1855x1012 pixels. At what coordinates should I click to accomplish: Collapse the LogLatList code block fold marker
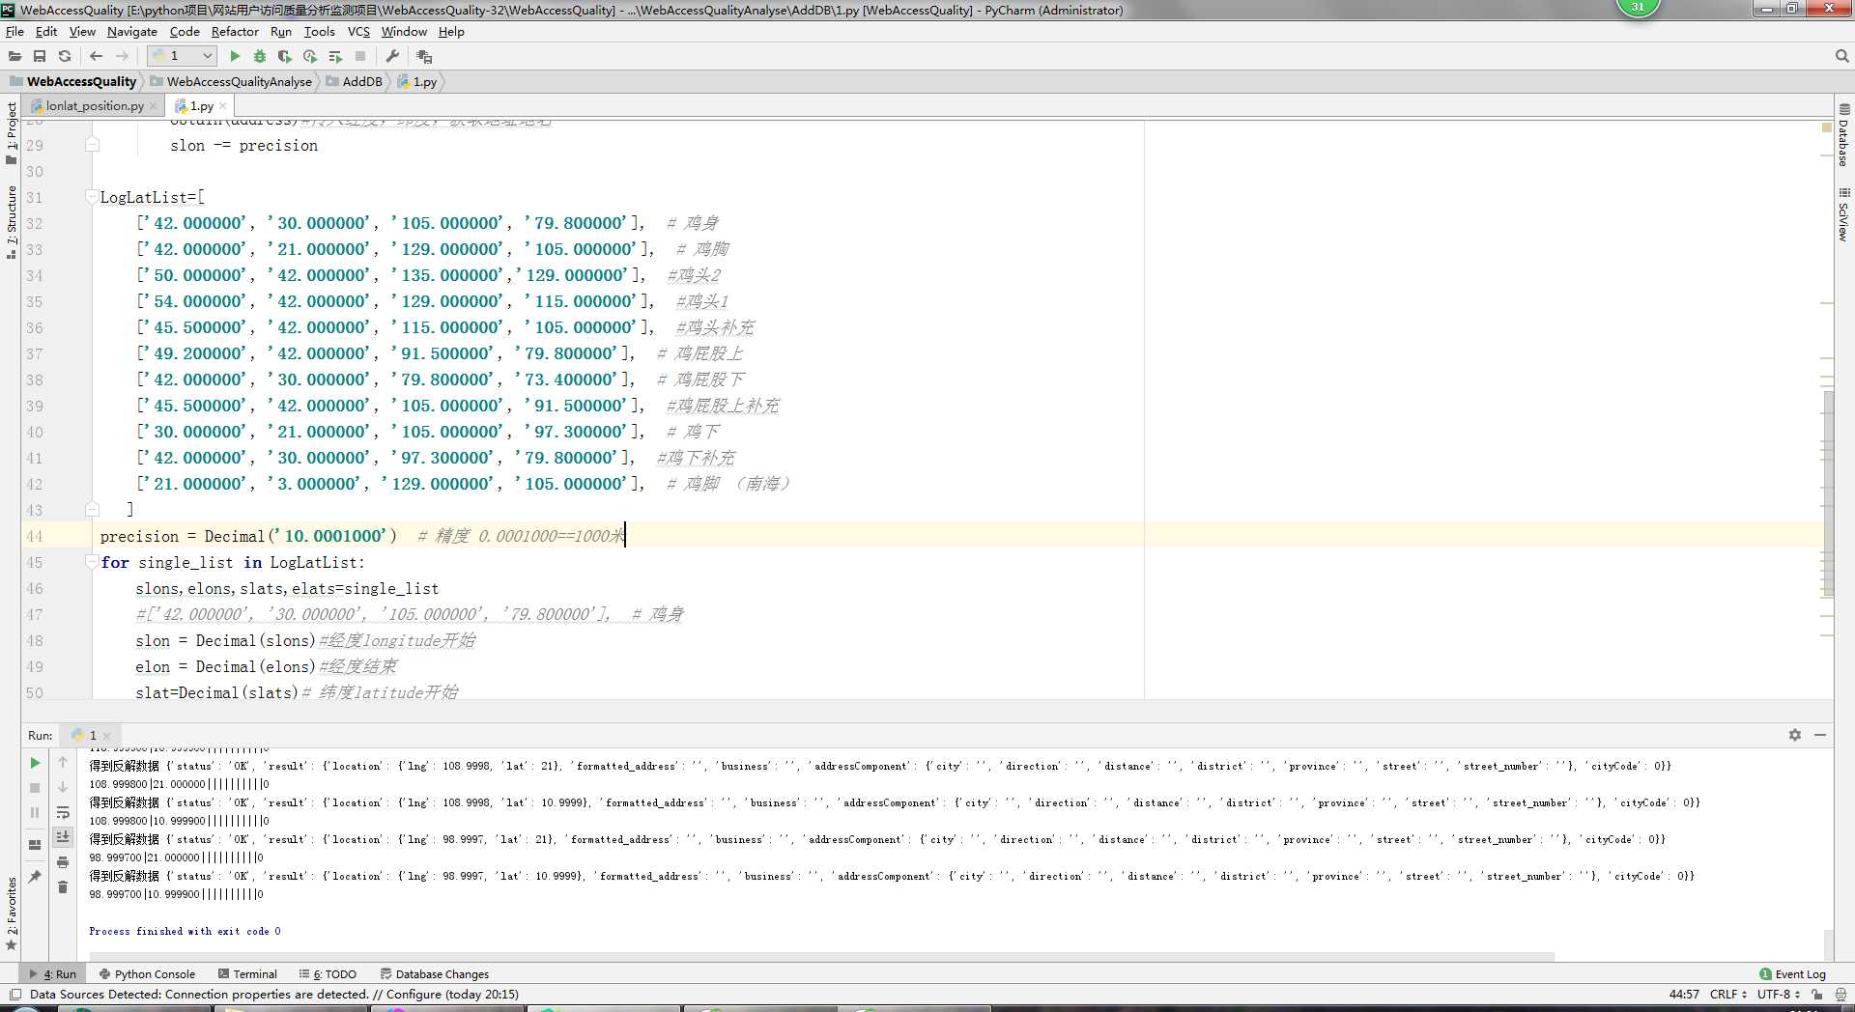(x=92, y=197)
